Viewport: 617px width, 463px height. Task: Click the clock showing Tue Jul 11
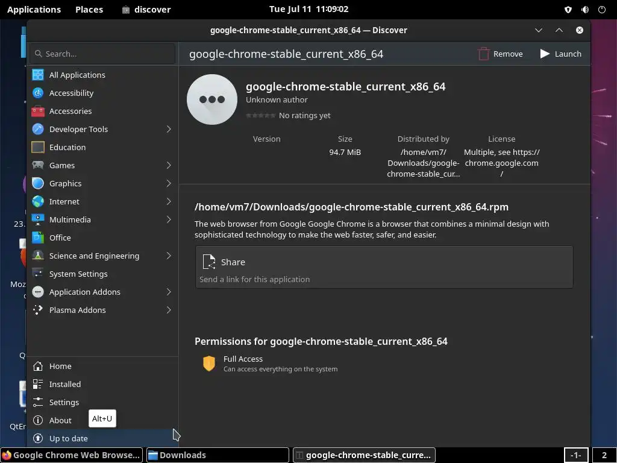[x=309, y=9]
